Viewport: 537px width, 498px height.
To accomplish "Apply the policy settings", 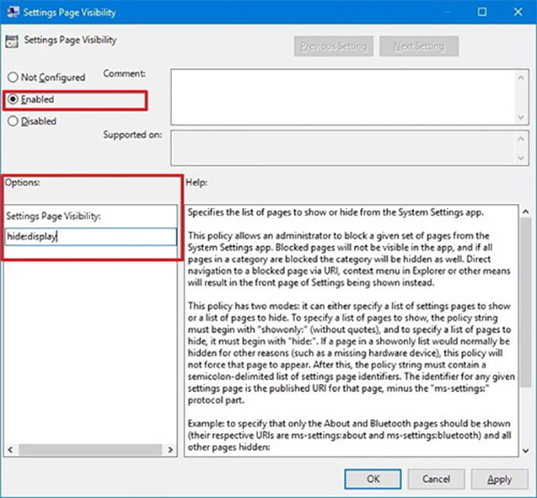I will coord(499,479).
